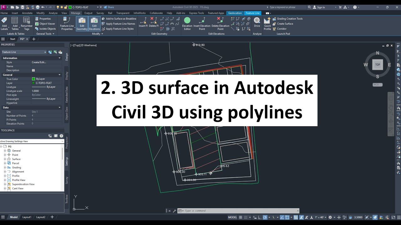Viewport: 401px width, 225px height.
Task: Open the Quick Profile tool
Action: [267, 23]
